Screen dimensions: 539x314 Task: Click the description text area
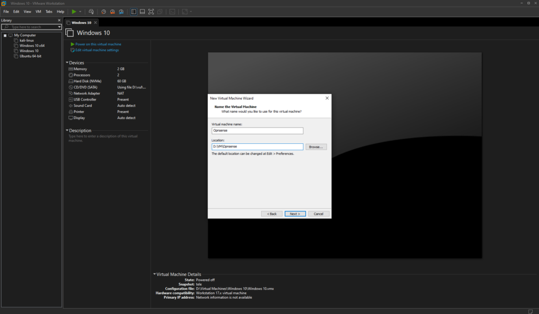pyautogui.click(x=103, y=138)
